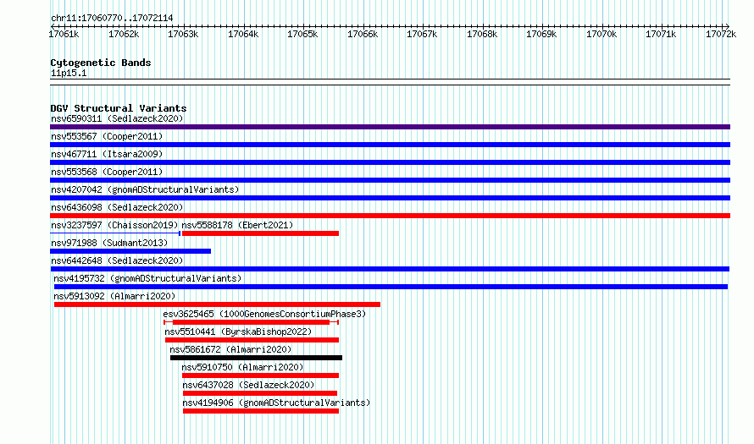
Task: Click the 17065k ruler position
Action: pyautogui.click(x=303, y=34)
